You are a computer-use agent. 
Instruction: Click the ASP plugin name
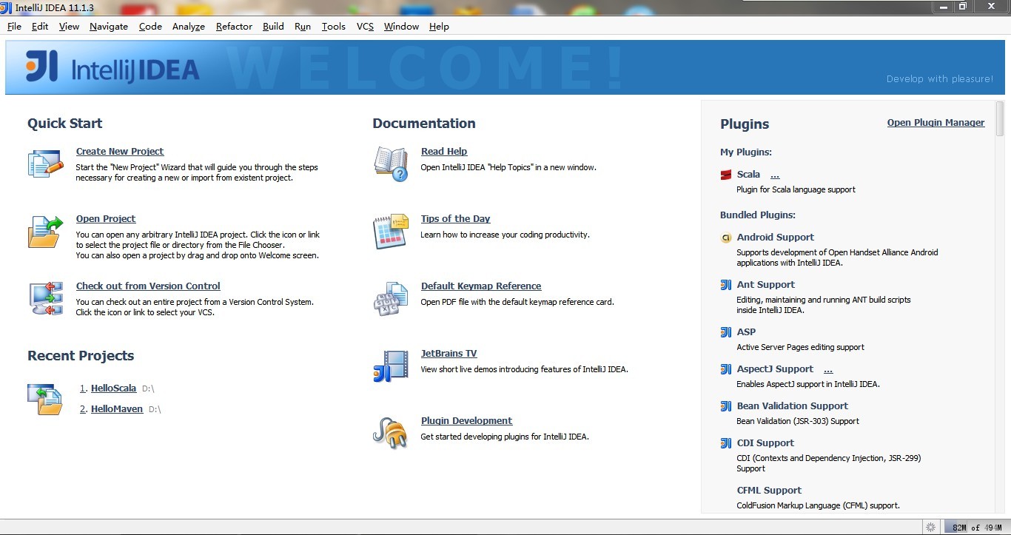[746, 332]
